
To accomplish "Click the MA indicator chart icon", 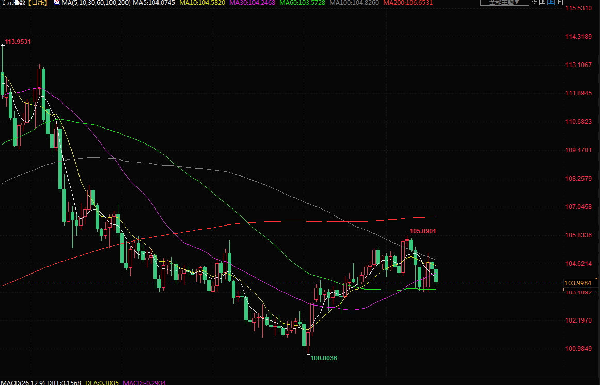I will point(57,3).
